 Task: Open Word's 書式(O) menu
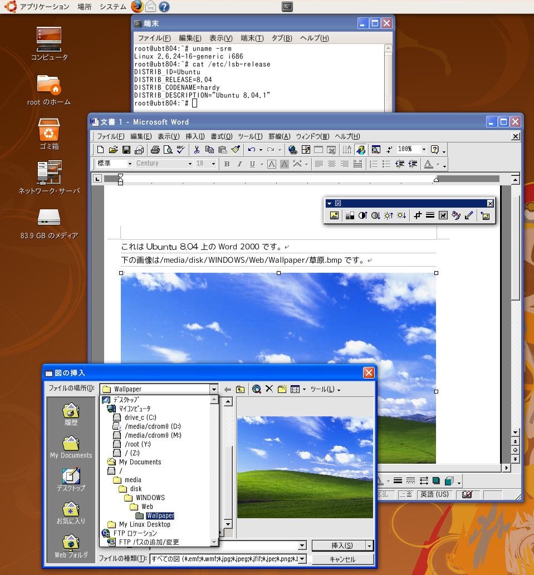click(x=222, y=136)
